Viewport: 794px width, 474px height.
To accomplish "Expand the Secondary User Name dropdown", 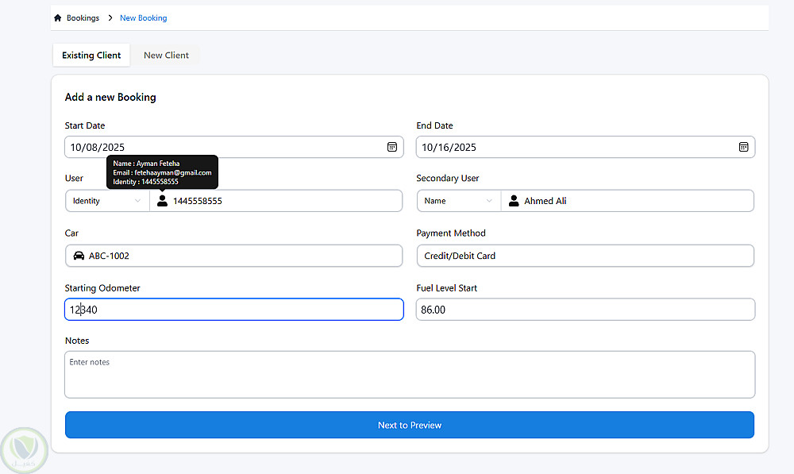I will pos(459,201).
